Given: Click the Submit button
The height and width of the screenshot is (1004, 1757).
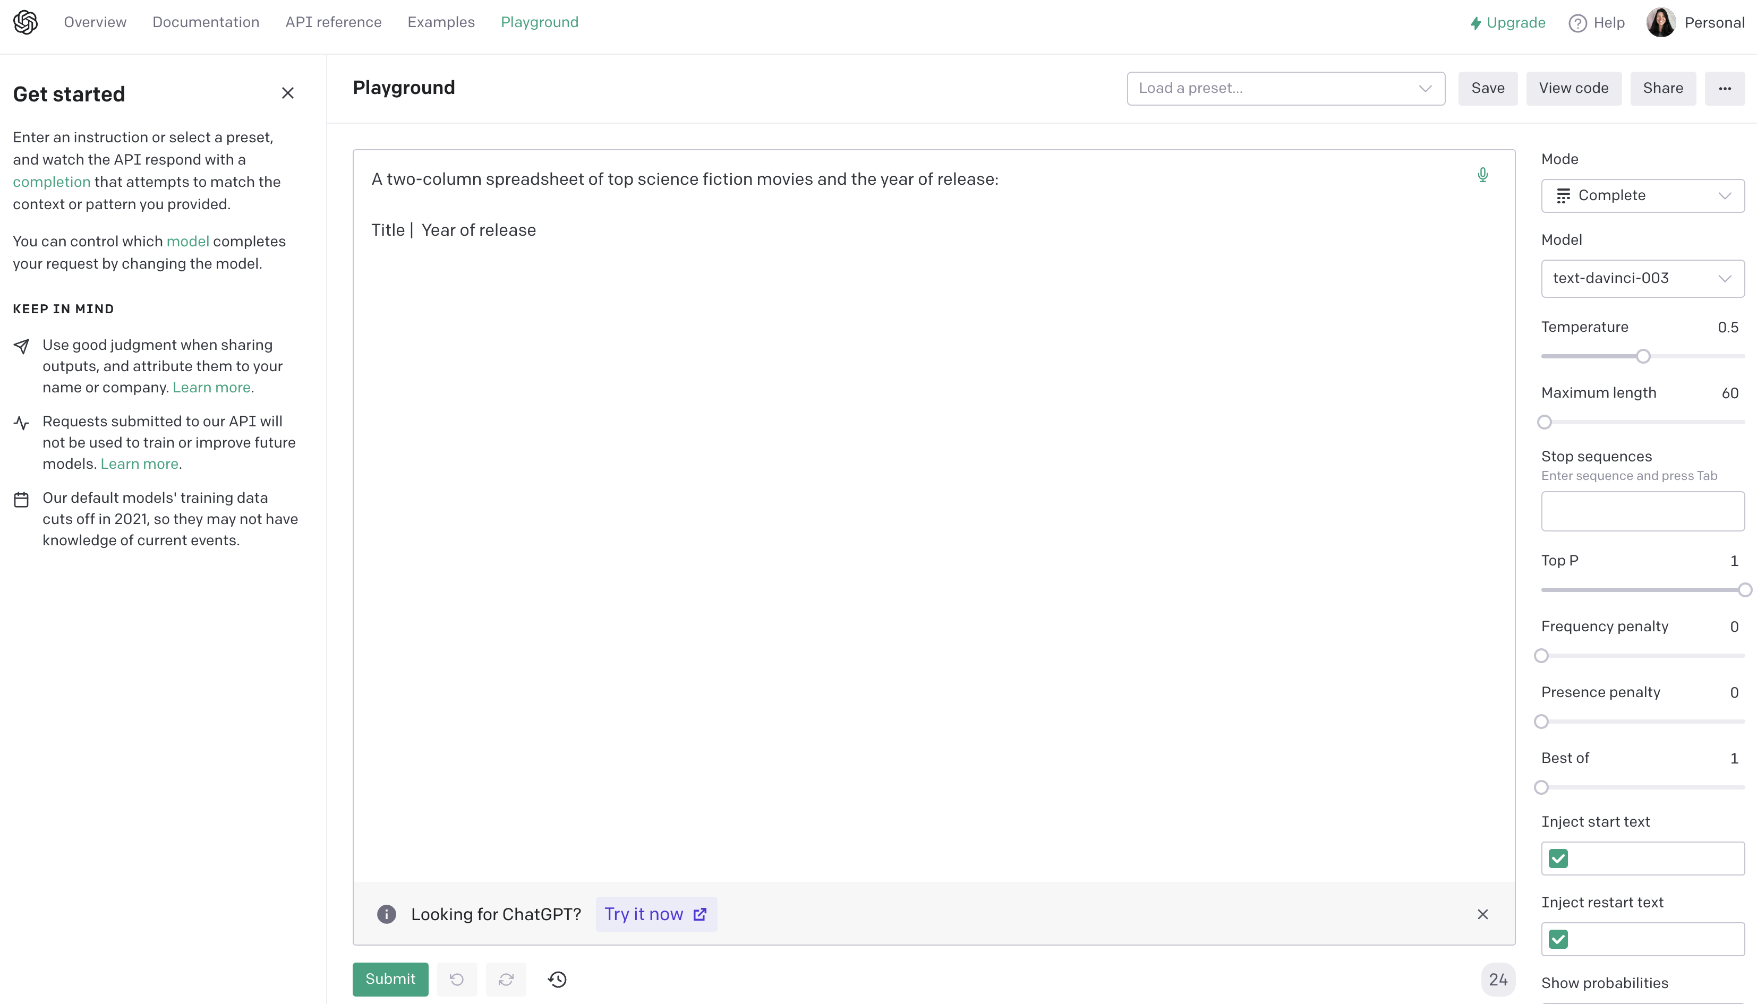Looking at the screenshot, I should point(390,979).
